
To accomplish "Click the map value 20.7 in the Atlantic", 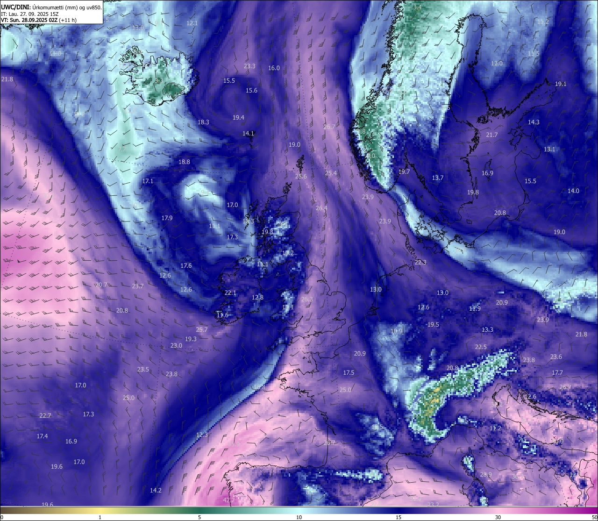I will click(101, 285).
